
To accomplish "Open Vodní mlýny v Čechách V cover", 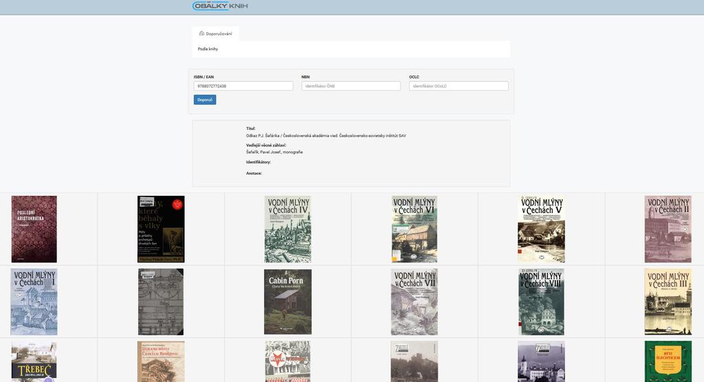I will [x=542, y=229].
